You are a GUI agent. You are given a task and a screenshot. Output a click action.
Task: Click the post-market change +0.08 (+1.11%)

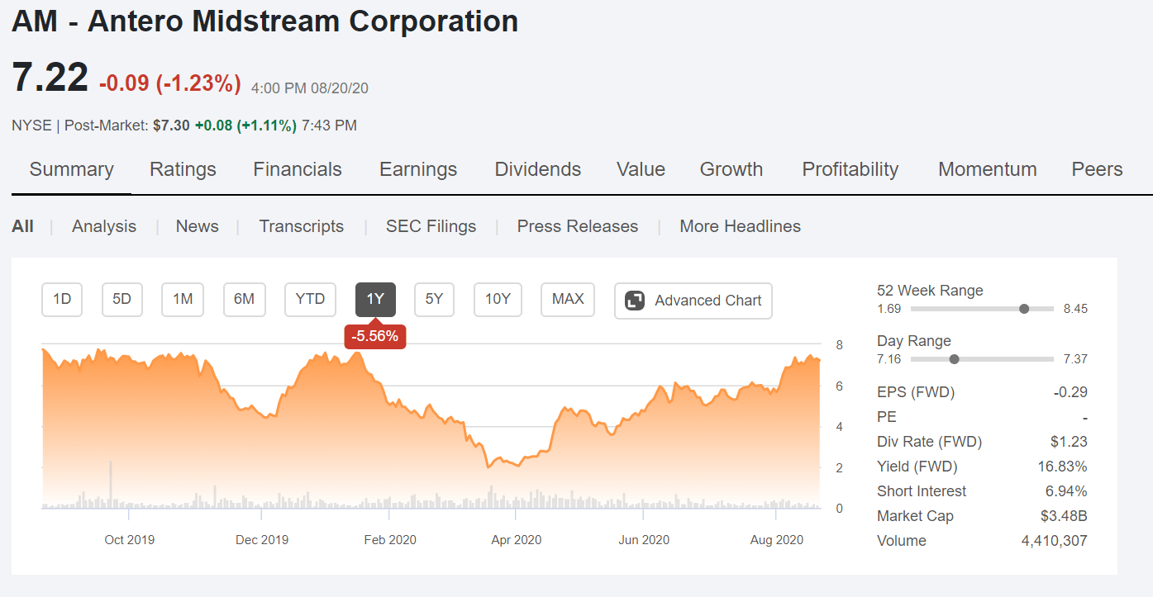point(245,126)
